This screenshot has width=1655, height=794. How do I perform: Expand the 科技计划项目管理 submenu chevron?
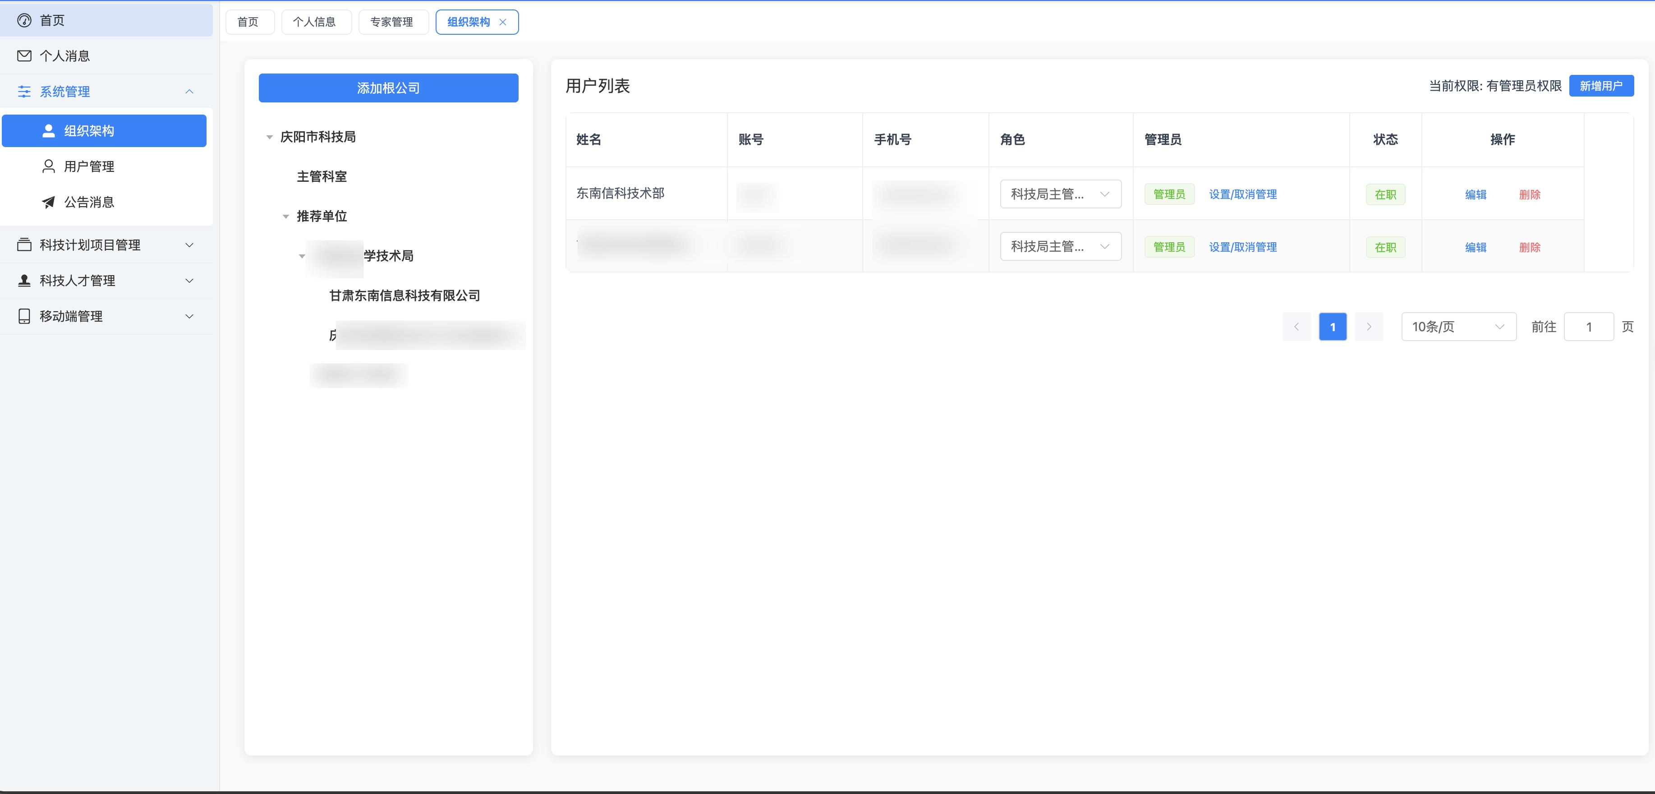[189, 245]
